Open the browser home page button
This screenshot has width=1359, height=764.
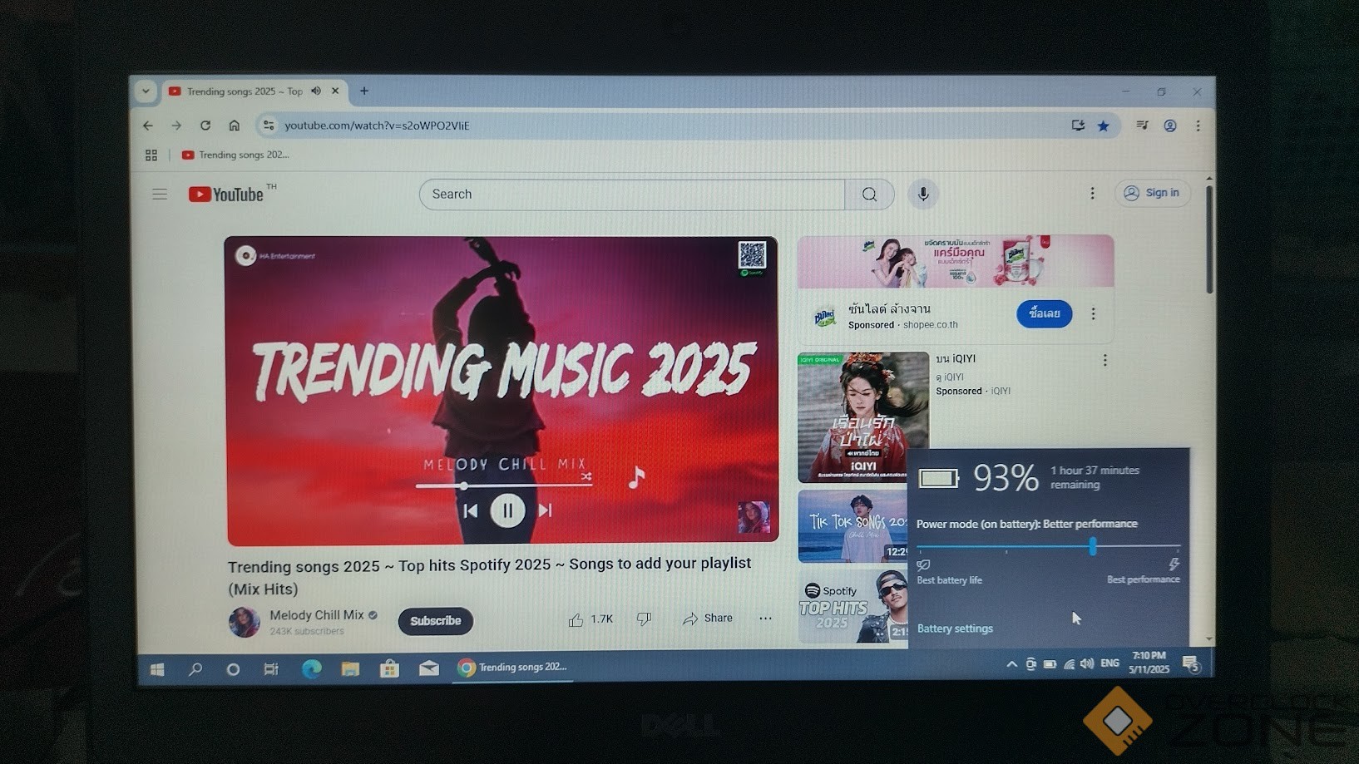click(235, 126)
